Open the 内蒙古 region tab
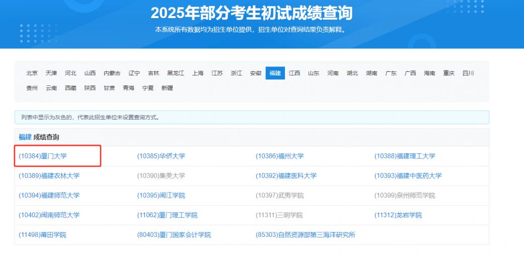 click(112, 73)
